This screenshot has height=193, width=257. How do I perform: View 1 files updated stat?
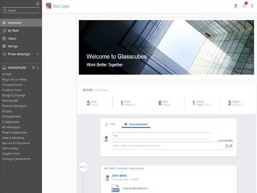(128, 103)
